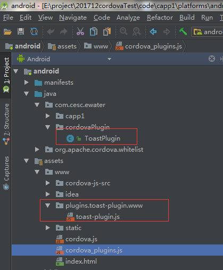Select the manifests folder label
This screenshot has width=223, height=270.
click(x=59, y=83)
